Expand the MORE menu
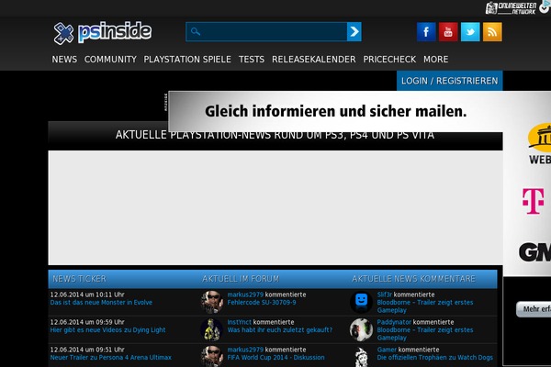The height and width of the screenshot is (367, 551). (435, 60)
